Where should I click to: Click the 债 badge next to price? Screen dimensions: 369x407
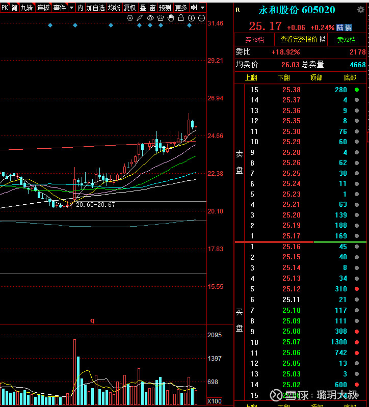pyautogui.click(x=348, y=28)
